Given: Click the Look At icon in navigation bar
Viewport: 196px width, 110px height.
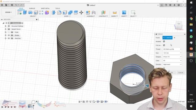Looking at the screenshot, I should [x=84, y=102].
